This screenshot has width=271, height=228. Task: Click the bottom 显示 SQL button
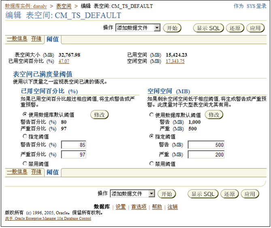coord(203,194)
